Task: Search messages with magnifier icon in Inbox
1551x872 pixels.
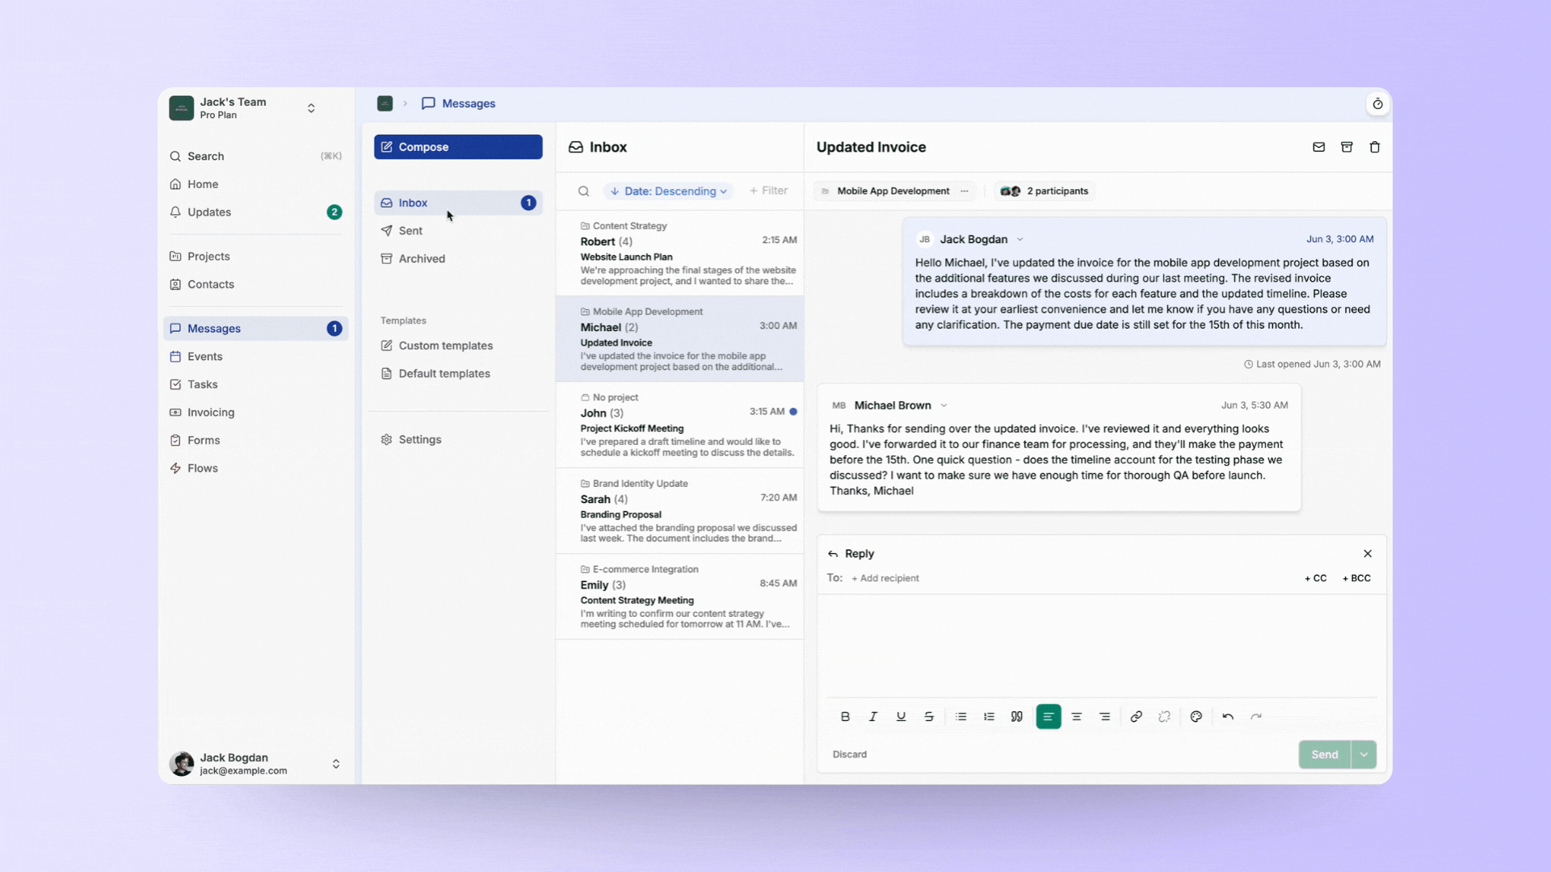Action: click(x=583, y=191)
